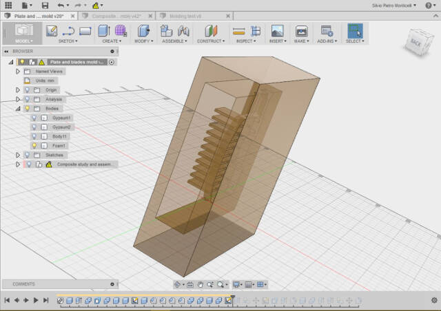This screenshot has width=441, height=311.
Task: Select the Press Pull modify tool
Action: [144, 31]
